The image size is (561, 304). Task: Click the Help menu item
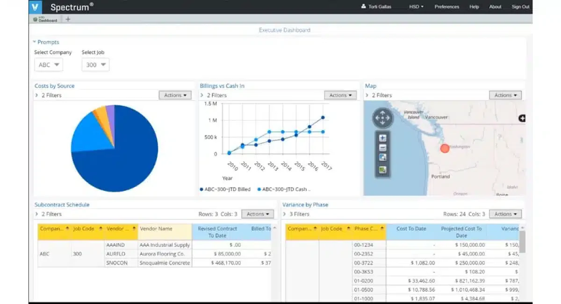(474, 7)
